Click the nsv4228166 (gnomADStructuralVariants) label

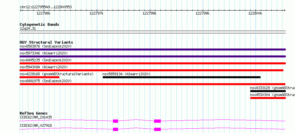click(x=57, y=74)
